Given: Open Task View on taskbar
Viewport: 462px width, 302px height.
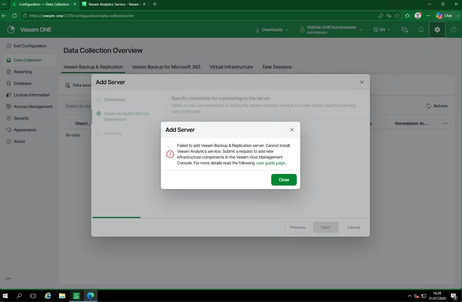Looking at the screenshot, I should click(x=33, y=296).
